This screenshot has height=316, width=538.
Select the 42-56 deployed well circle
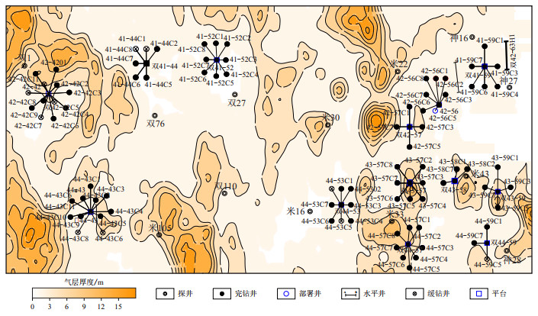pyautogui.click(x=435, y=111)
